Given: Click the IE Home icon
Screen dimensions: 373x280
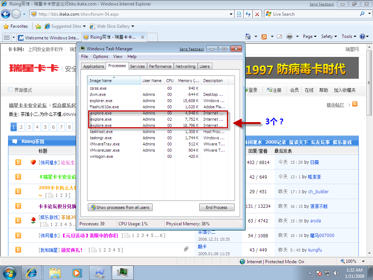Looking at the screenshot, I should (x=248, y=36).
